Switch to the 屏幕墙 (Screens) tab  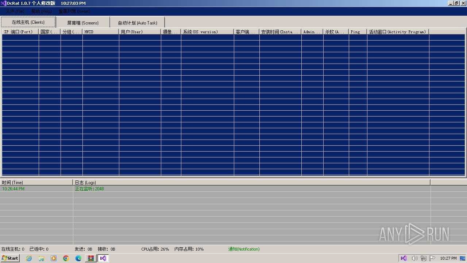point(83,23)
